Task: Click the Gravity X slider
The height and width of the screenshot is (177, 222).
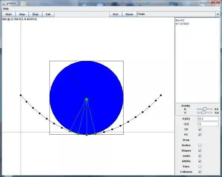Action: [205, 109]
